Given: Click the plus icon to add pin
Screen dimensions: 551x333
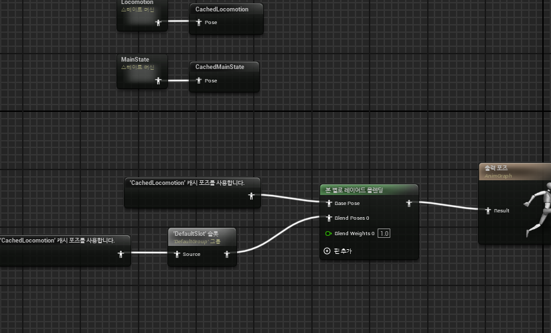Looking at the screenshot, I should coord(327,251).
